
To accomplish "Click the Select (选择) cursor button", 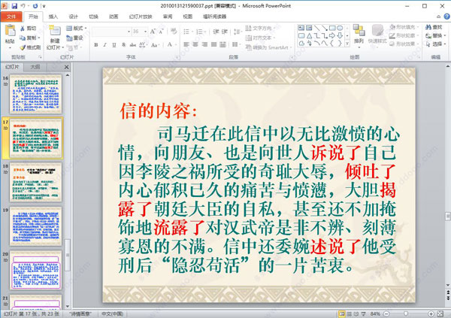I will [x=435, y=44].
